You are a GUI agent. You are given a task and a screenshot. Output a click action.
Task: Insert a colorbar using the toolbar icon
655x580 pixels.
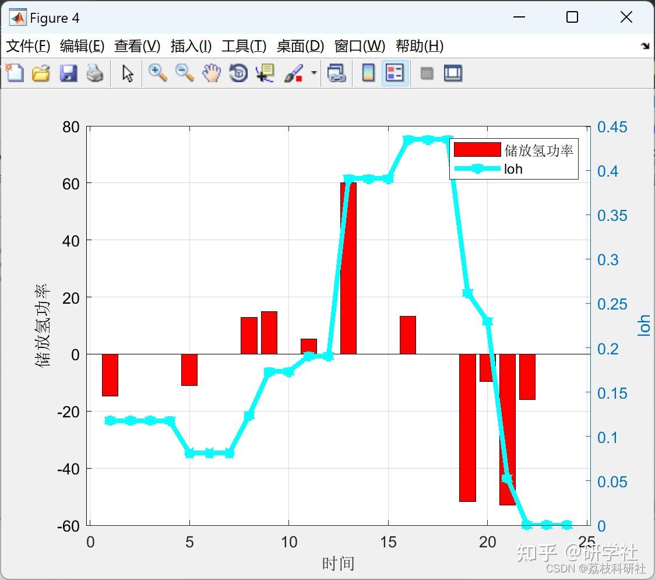tap(368, 73)
